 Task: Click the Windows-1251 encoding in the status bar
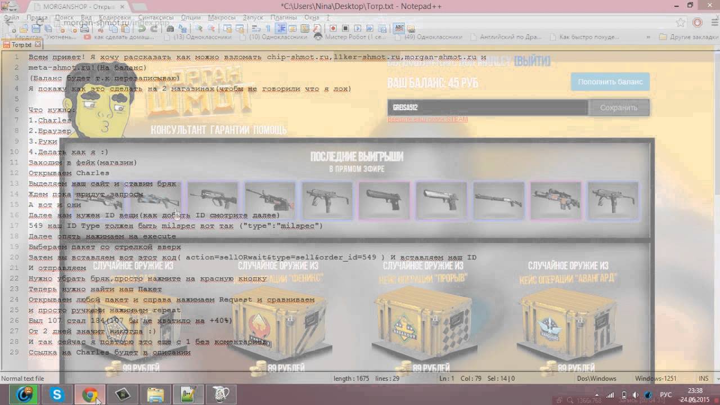(655, 379)
